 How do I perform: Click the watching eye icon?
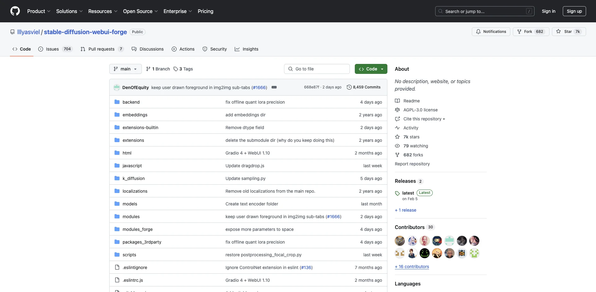click(x=397, y=146)
